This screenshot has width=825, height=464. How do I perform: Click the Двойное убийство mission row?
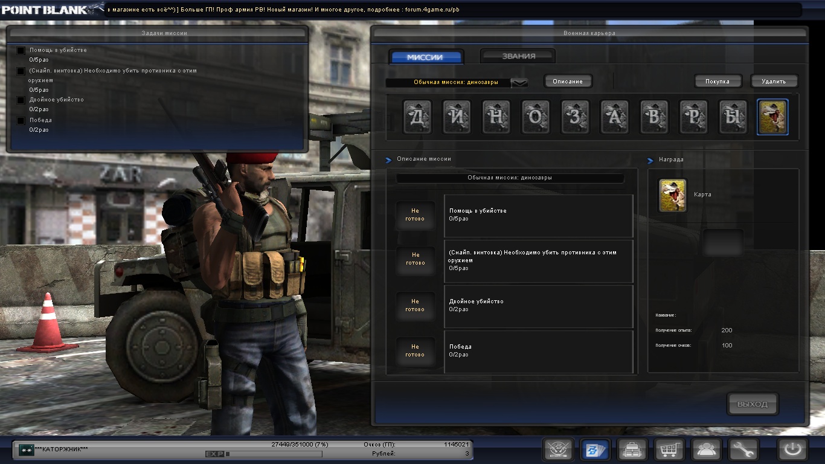tap(539, 306)
